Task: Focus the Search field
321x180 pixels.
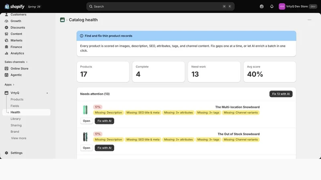Action: [160, 6]
